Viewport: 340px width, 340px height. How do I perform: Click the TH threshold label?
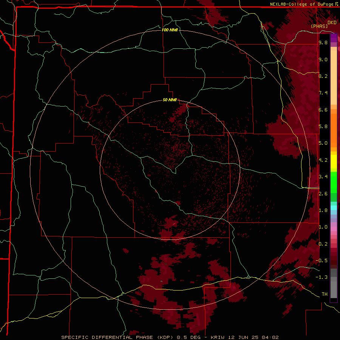point(325,294)
